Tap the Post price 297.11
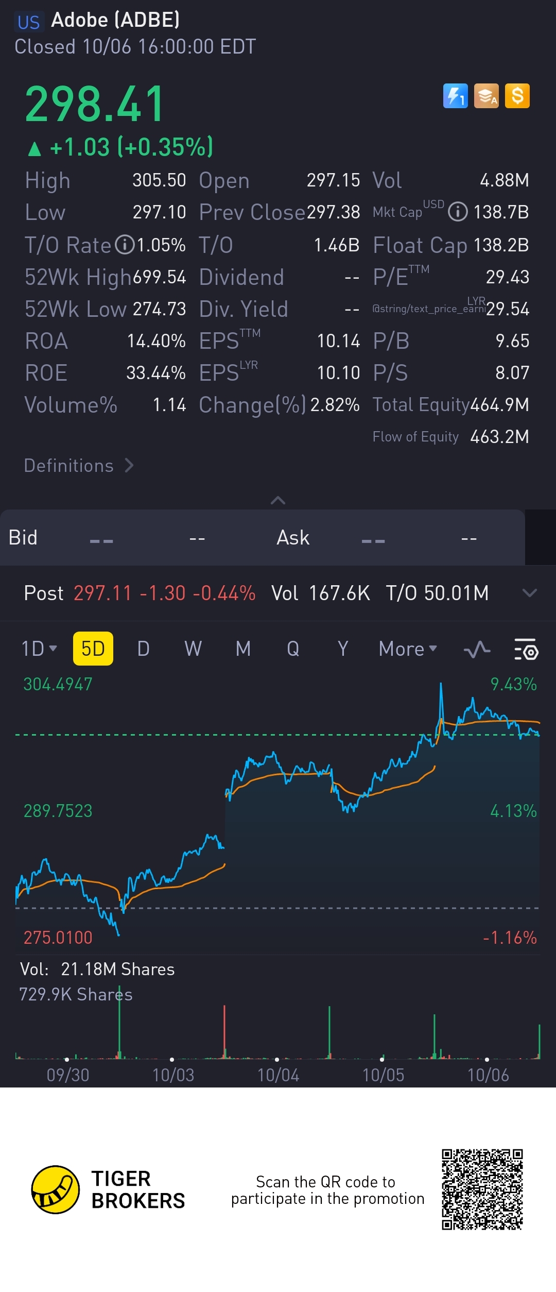The width and height of the screenshot is (556, 1292). point(102,593)
